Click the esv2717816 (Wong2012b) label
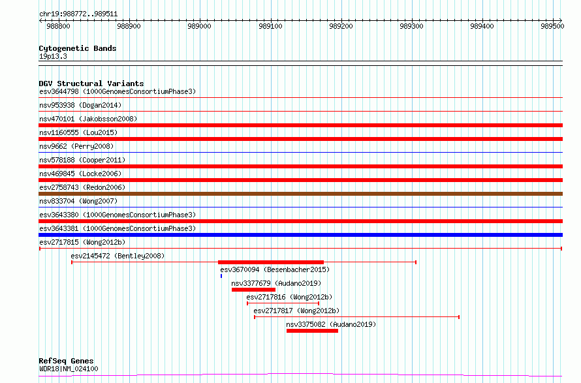The image size is (581, 383). 289,297
